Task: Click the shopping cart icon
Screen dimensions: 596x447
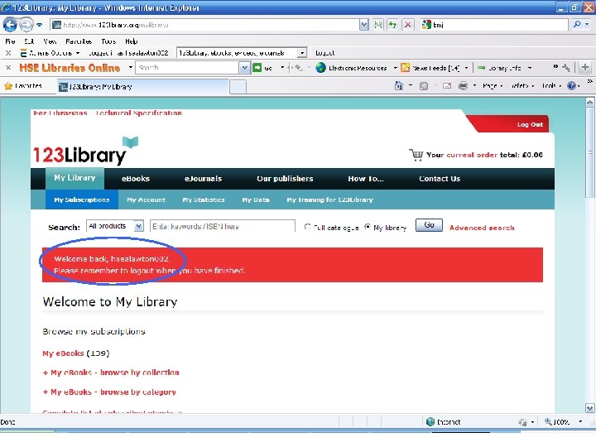Action: coord(416,155)
